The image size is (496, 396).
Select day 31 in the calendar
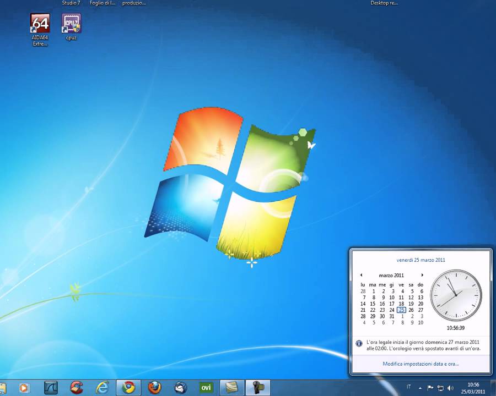[392, 316]
